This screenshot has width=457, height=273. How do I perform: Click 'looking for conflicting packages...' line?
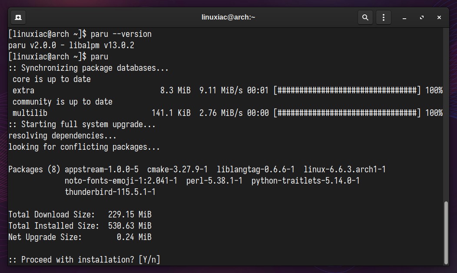[84, 147]
